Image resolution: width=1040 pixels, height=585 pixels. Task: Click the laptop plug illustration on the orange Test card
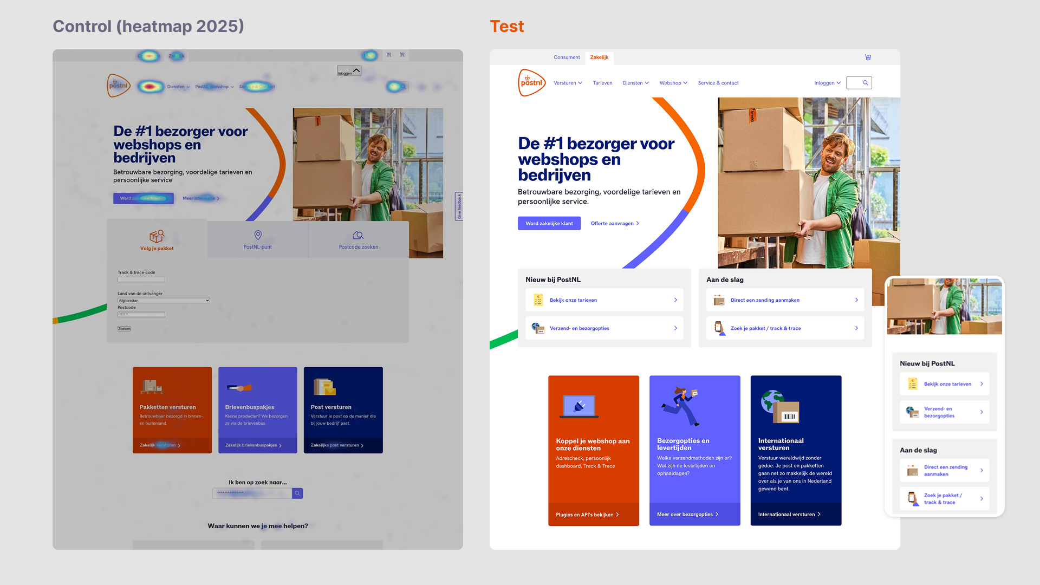click(x=579, y=406)
